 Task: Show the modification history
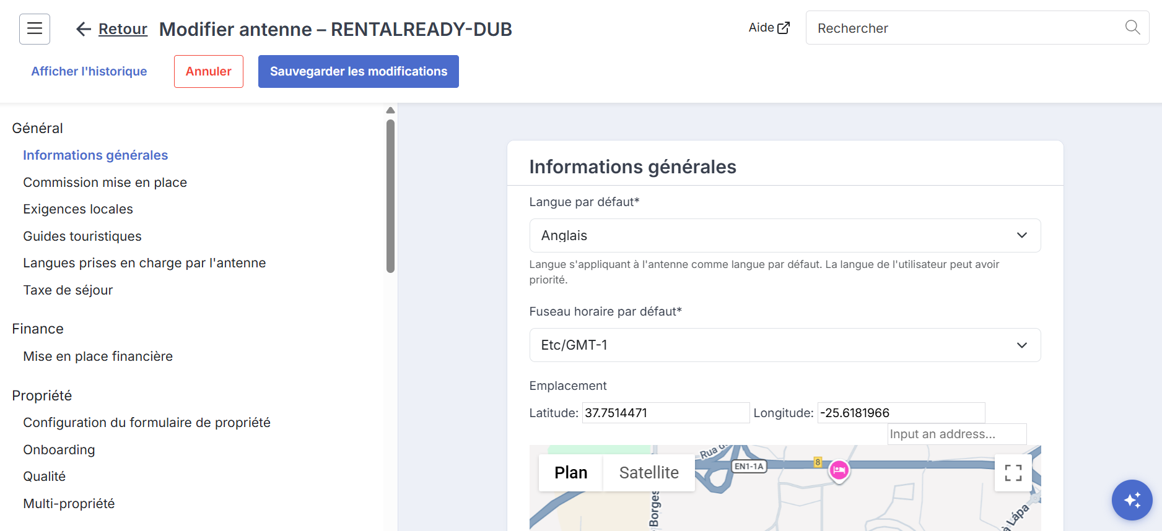tap(89, 71)
